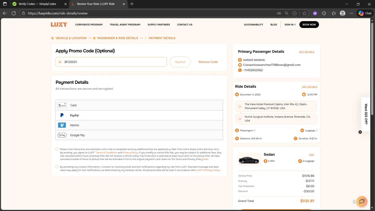Click the page vertical scrollbar
Image resolution: width=375 pixels, height=211 pixels.
372,69
